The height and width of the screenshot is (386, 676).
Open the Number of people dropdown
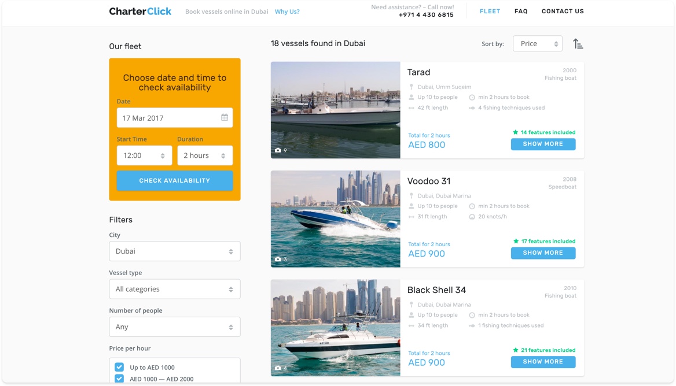(x=175, y=326)
